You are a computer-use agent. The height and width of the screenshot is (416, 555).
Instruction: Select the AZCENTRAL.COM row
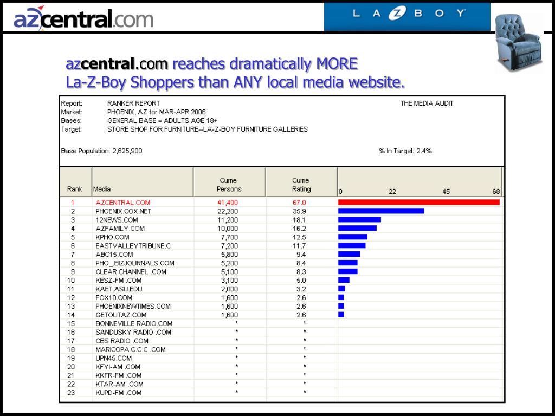[x=282, y=203]
